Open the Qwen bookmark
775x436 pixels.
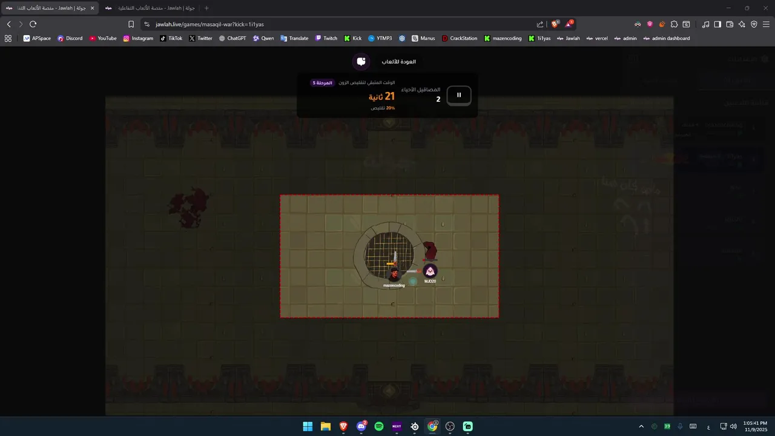tap(263, 38)
